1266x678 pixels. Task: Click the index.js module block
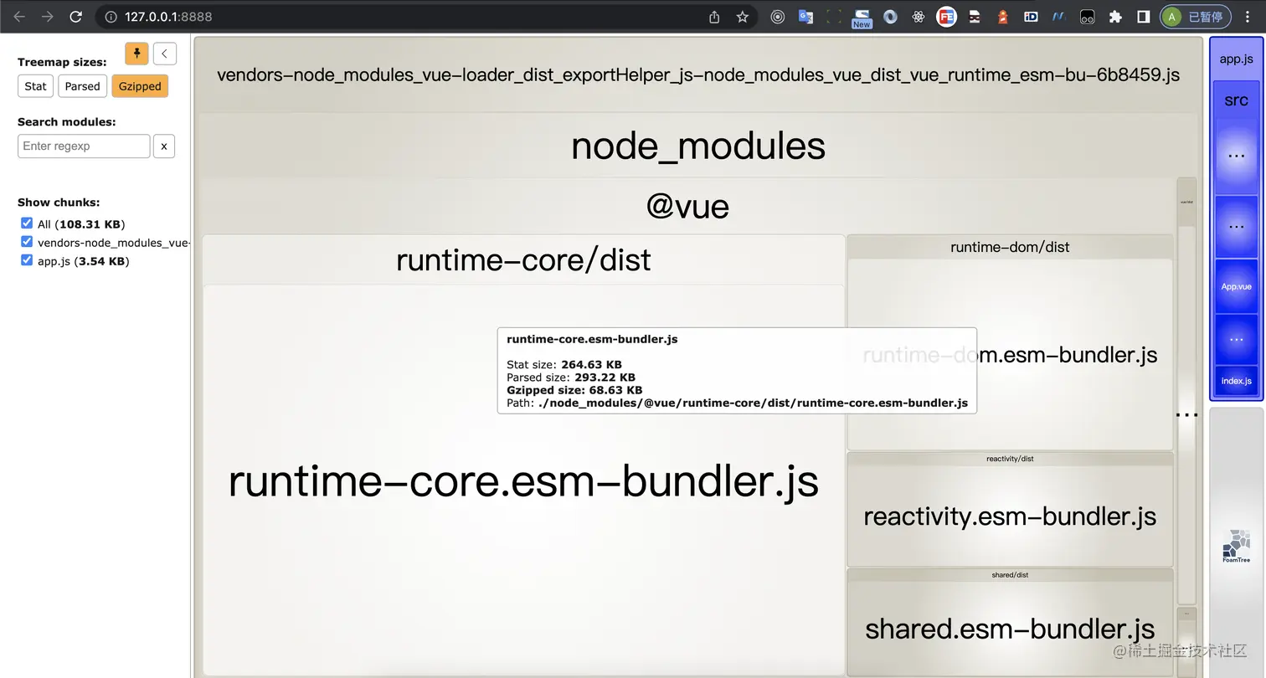(x=1237, y=381)
